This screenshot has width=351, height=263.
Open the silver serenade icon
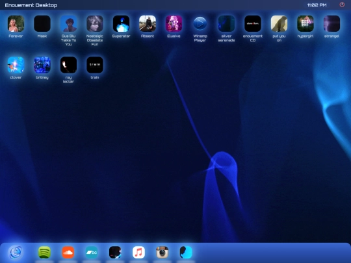point(226,23)
